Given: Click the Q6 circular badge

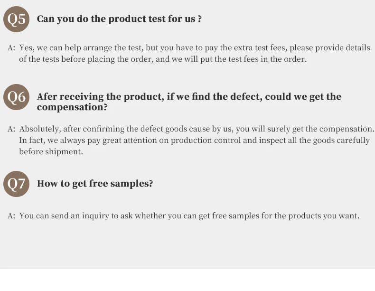Looking at the screenshot, I should pos(17,98).
